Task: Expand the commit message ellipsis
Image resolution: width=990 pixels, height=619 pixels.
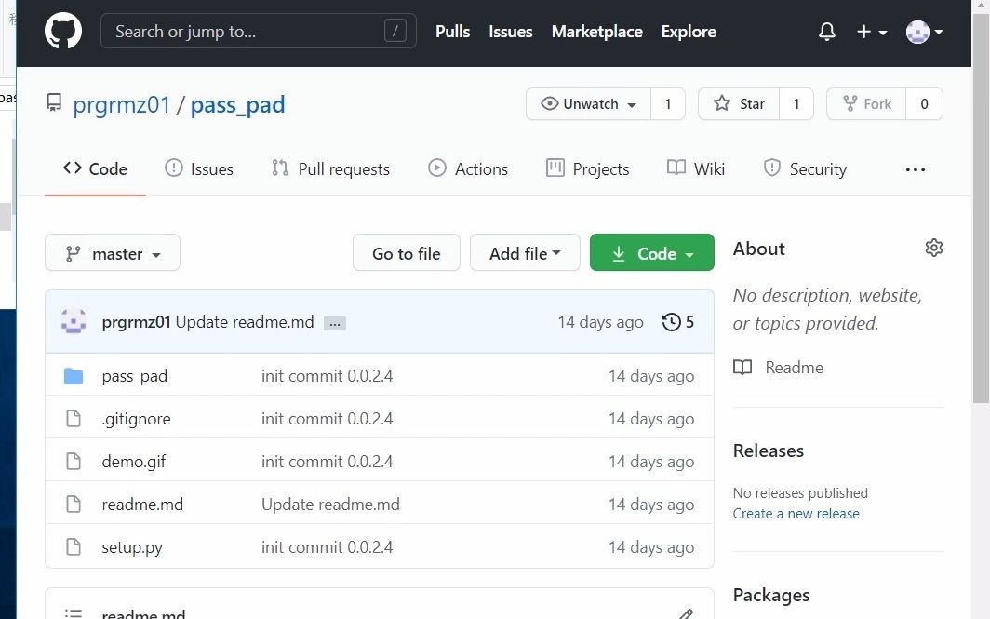Action: point(335,323)
